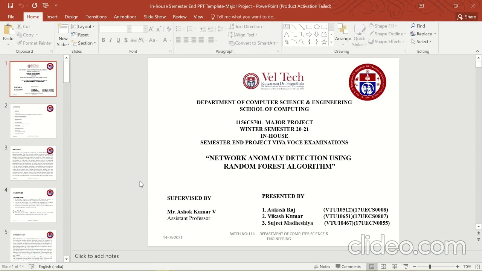
Task: Open the Select dropdown in Editing group
Action: [421, 41]
